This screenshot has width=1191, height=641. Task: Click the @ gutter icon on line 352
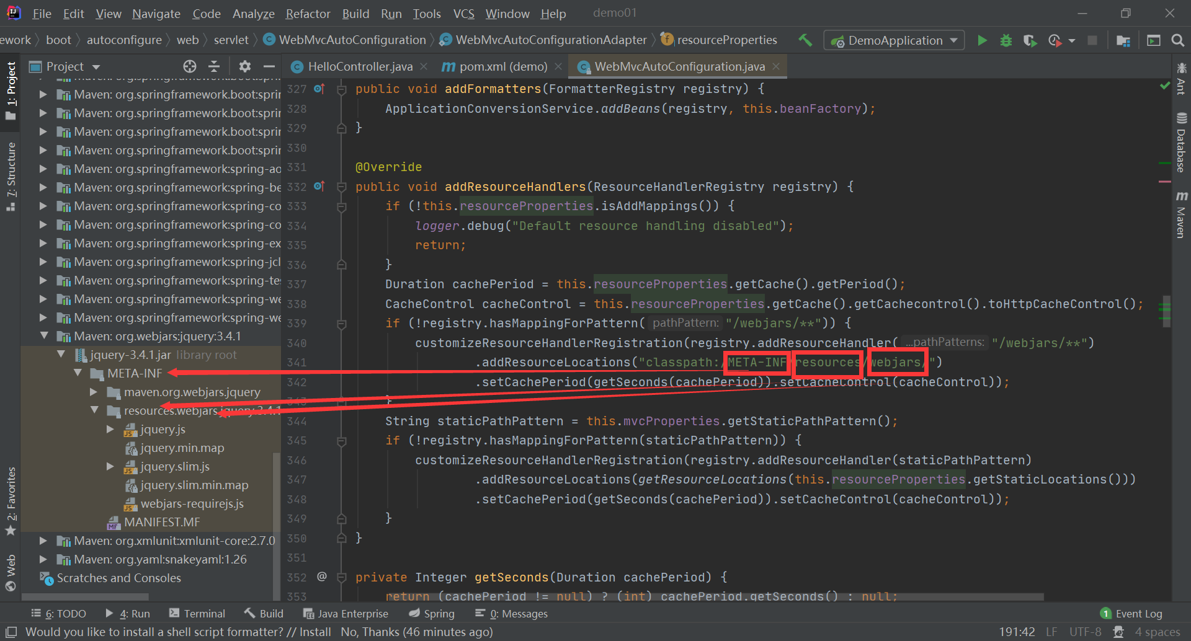pyautogui.click(x=321, y=577)
